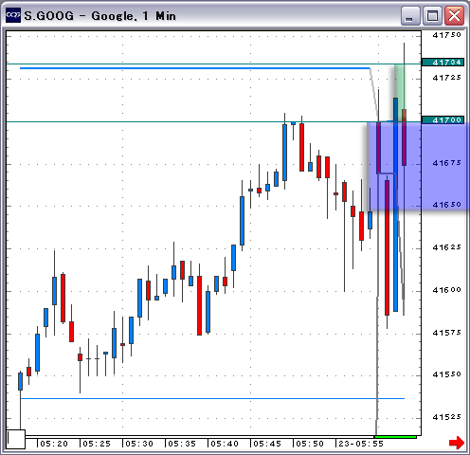Click the 05:20 time axis label
Screen dimensions: 470x455
[54, 444]
